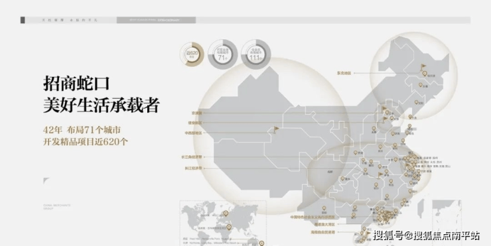This screenshot has width=491, height=246.
Task: Click the Xi'an location pin
Action: (356, 153)
